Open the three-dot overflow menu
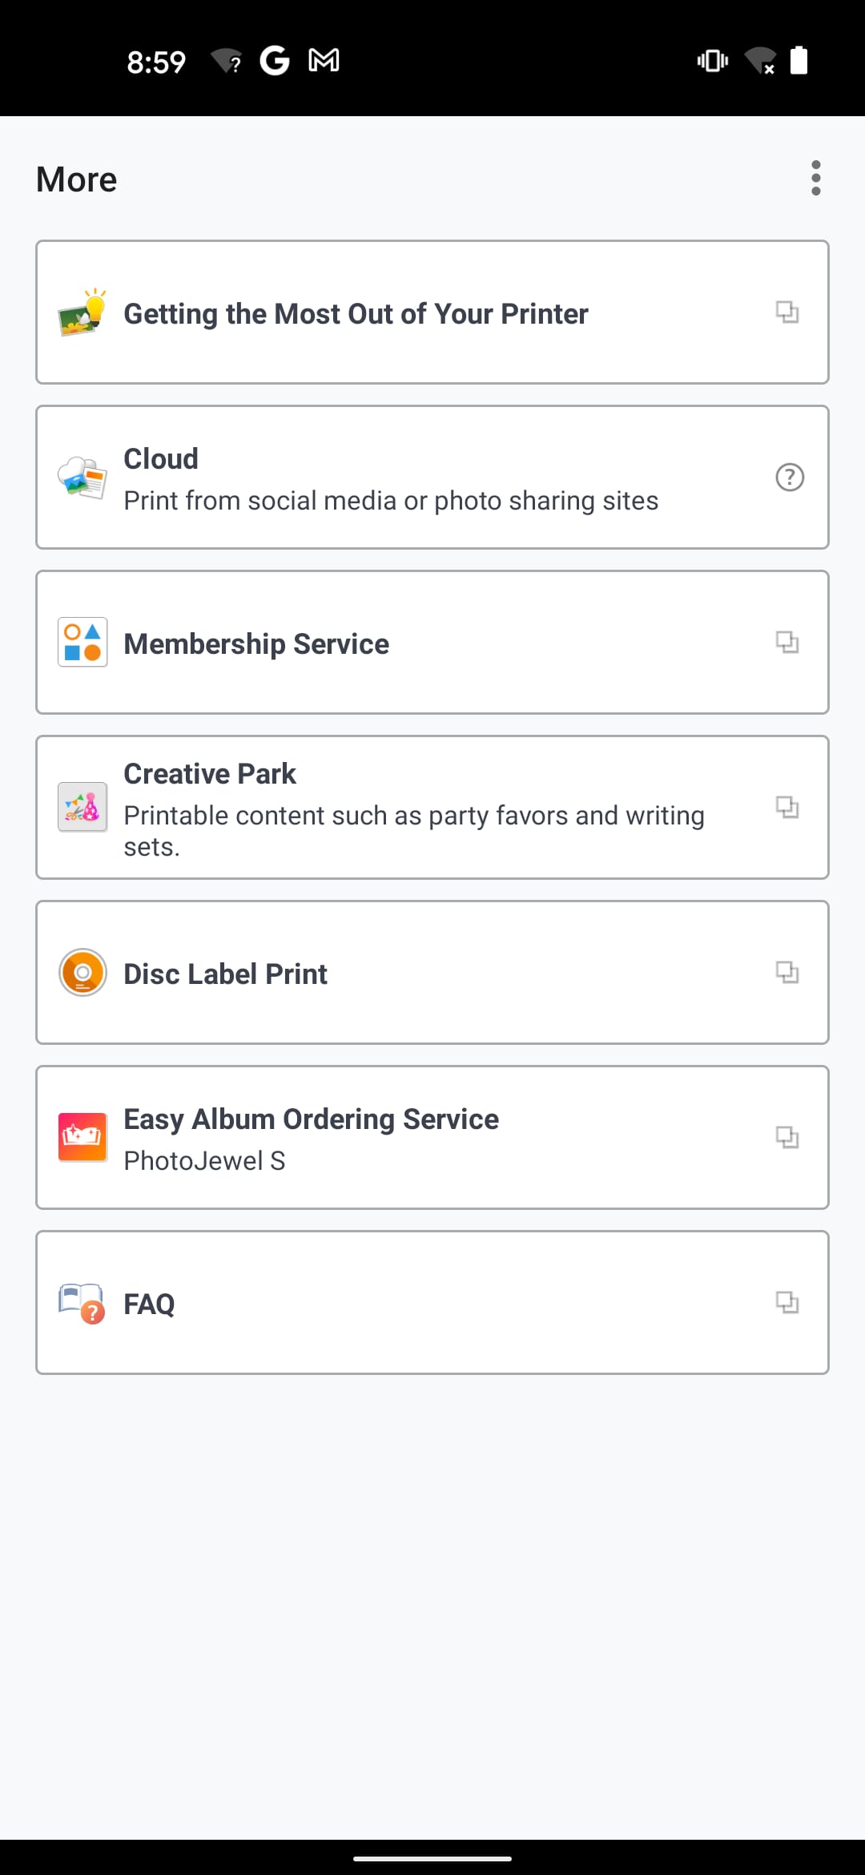This screenshot has width=865, height=1875. tap(815, 178)
